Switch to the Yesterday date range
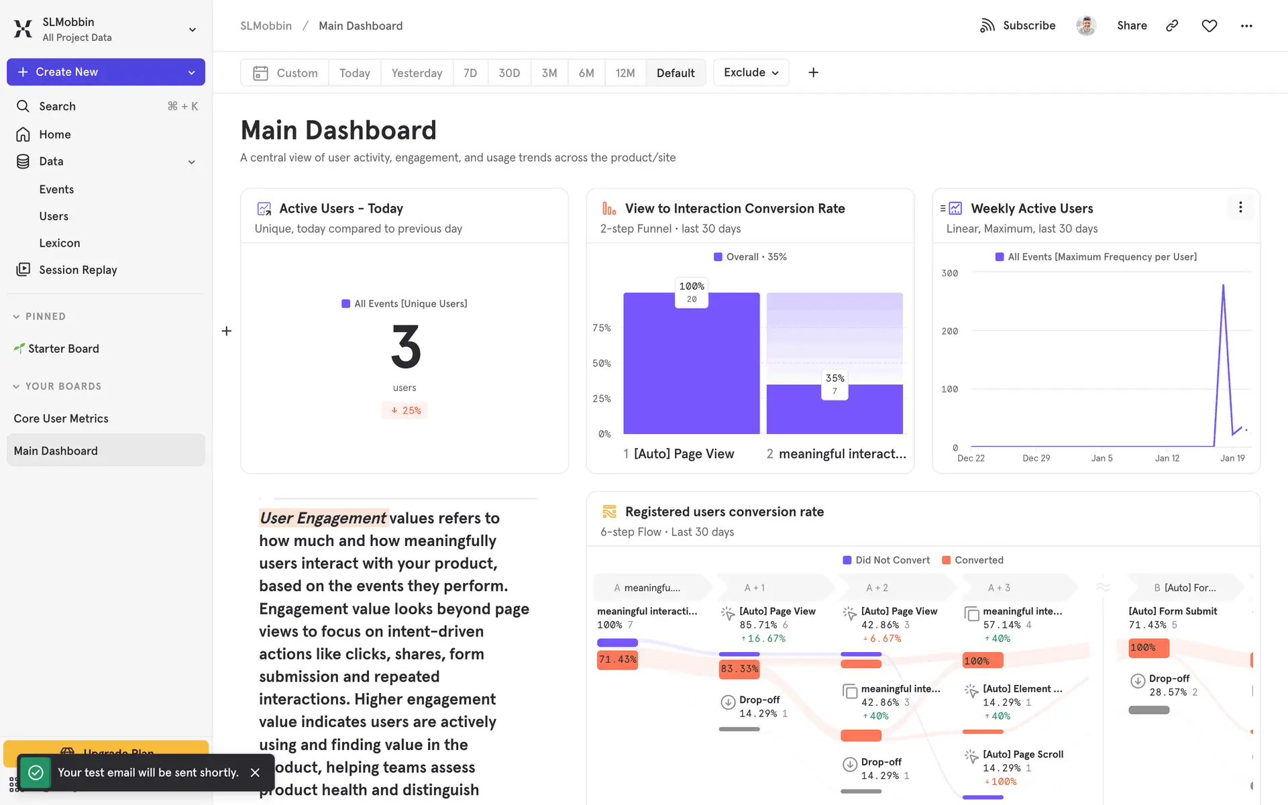The width and height of the screenshot is (1288, 805). 416,72
